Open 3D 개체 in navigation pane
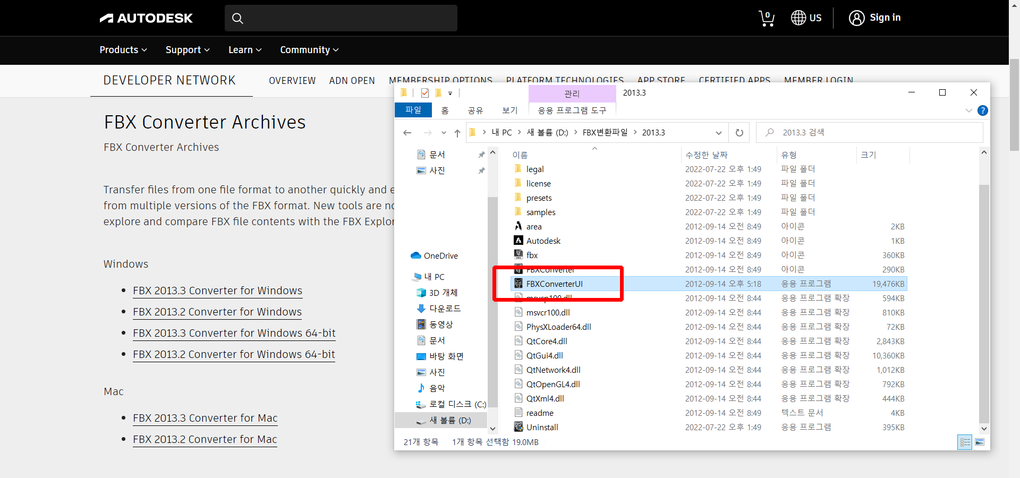Screen dimensions: 1020x478 click(443, 293)
